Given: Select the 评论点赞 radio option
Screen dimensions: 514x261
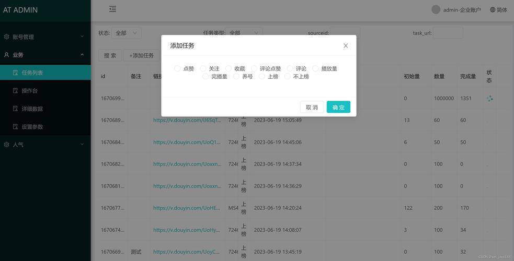Looking at the screenshot, I should coord(254,69).
